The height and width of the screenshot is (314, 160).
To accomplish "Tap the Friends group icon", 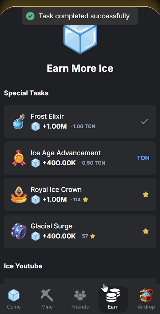I will click(80, 295).
